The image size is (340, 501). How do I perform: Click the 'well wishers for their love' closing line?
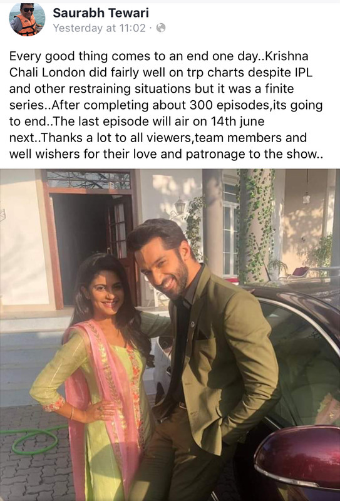tap(166, 154)
